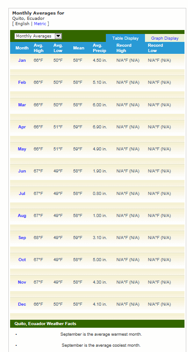Click the Record High column header
This screenshot has width=188, height=352.
[x=124, y=48]
